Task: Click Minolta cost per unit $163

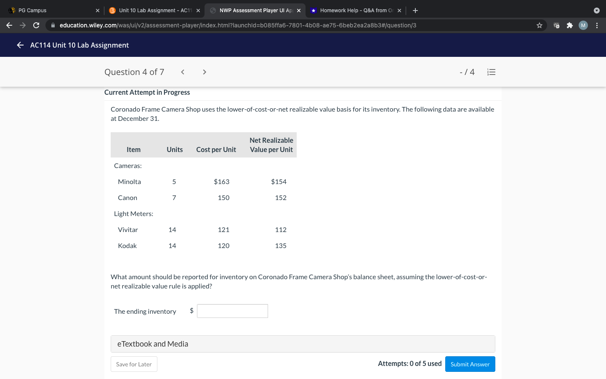Action: click(222, 181)
